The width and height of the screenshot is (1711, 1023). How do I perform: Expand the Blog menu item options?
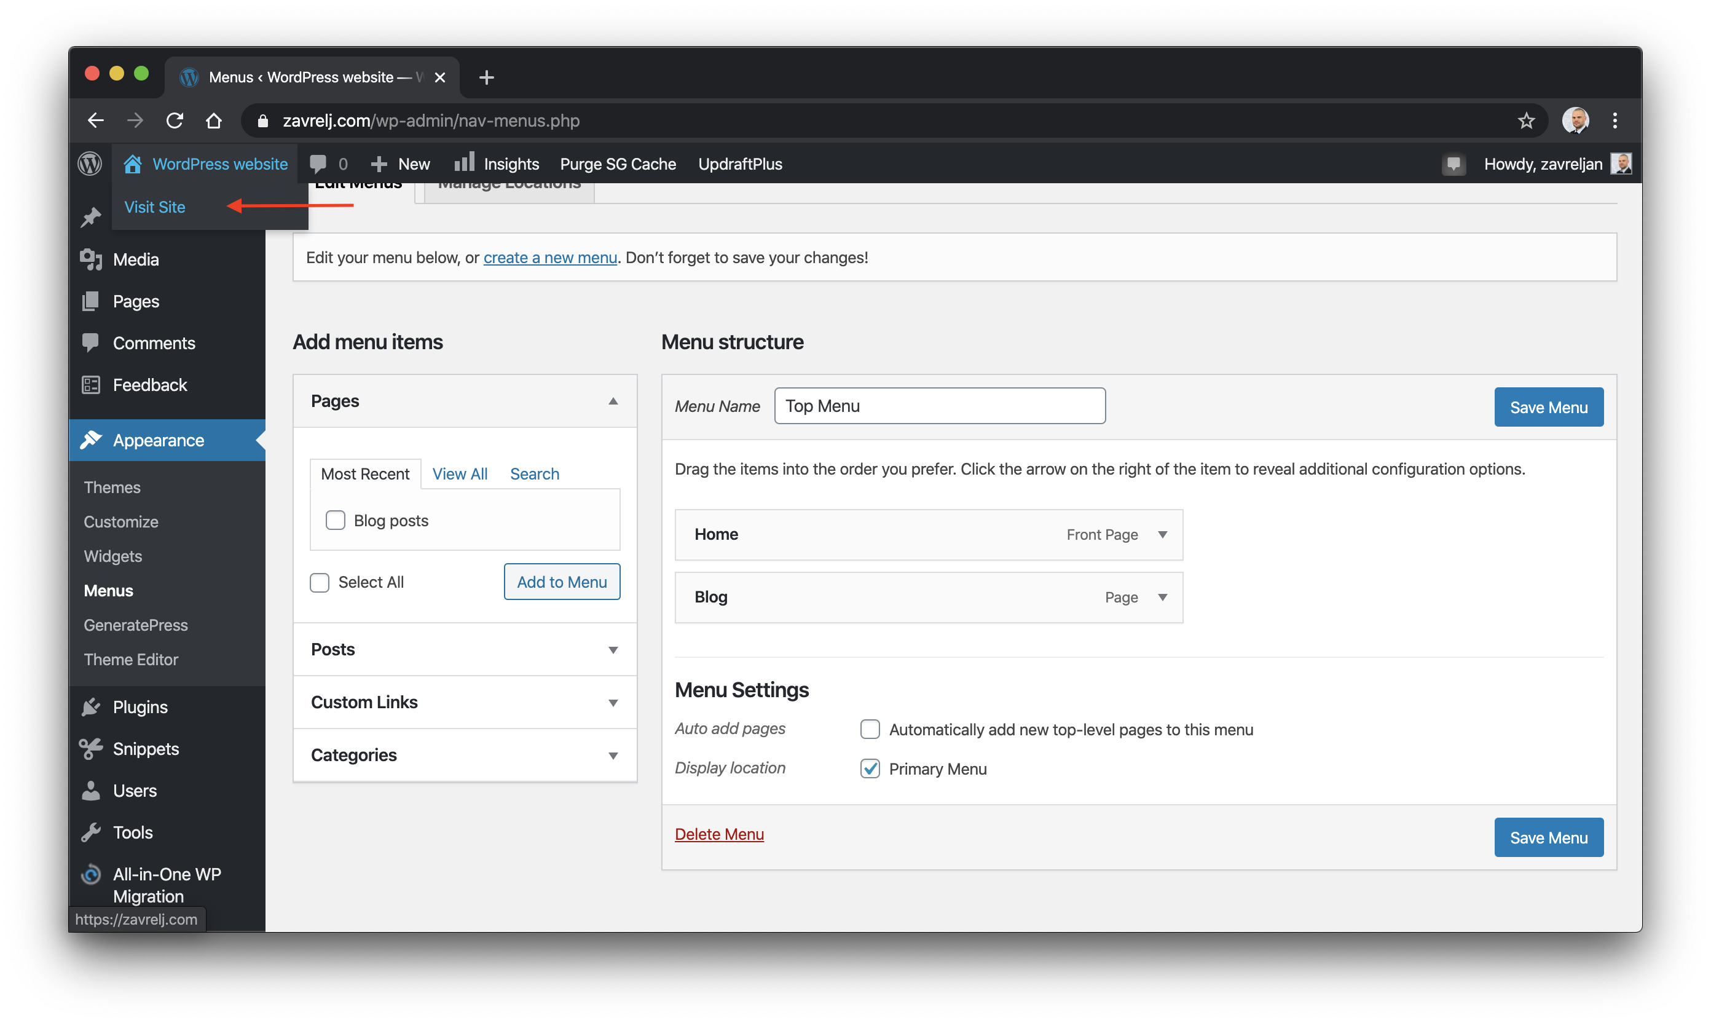(1163, 597)
